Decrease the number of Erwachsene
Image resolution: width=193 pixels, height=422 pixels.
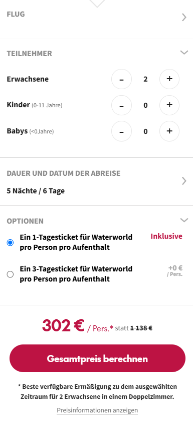[x=121, y=79]
